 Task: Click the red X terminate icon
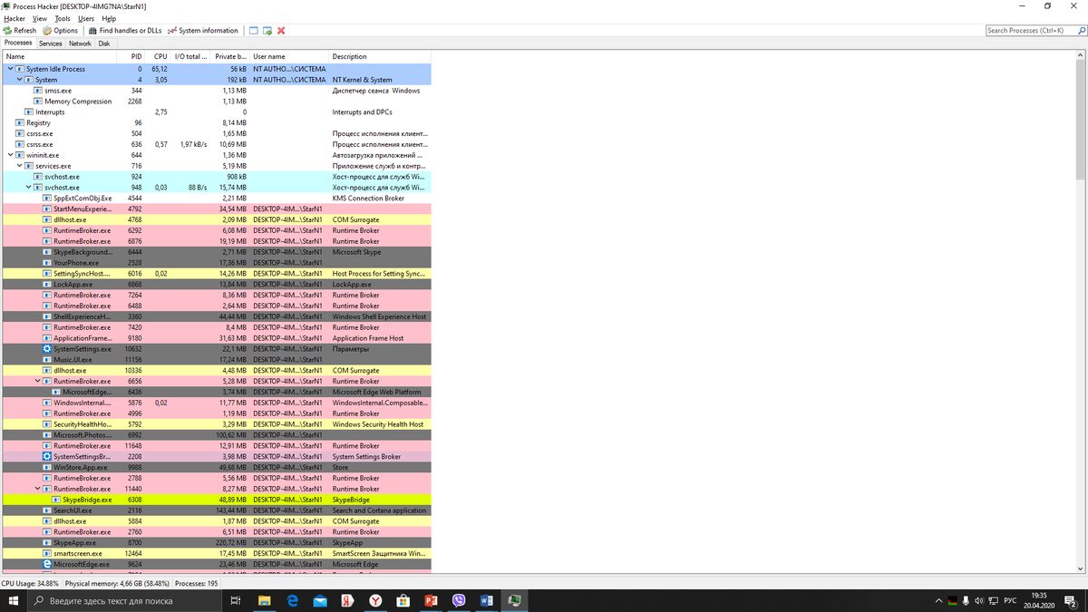click(x=281, y=30)
